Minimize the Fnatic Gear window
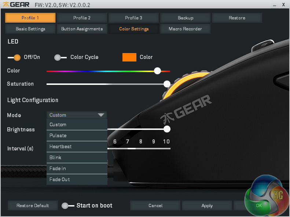Viewport: 290px width, 217px height. [x=275, y=5]
